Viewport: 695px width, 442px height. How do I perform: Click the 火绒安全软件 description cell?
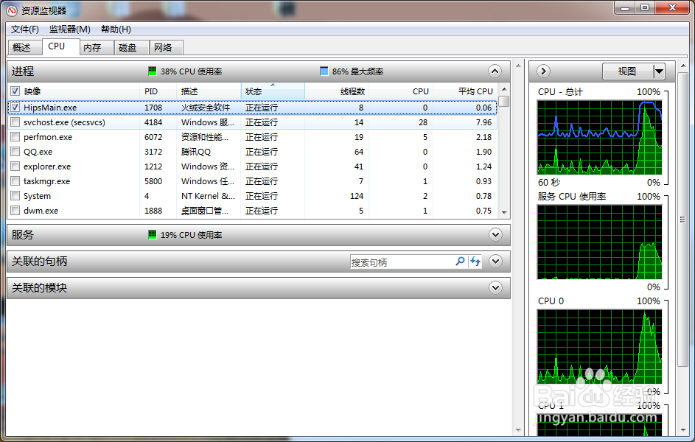click(206, 108)
